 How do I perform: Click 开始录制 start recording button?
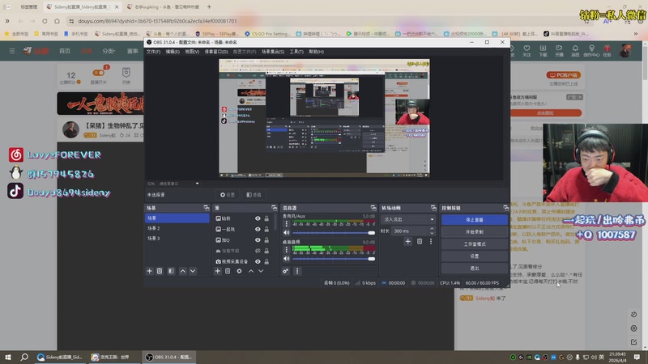coord(475,232)
